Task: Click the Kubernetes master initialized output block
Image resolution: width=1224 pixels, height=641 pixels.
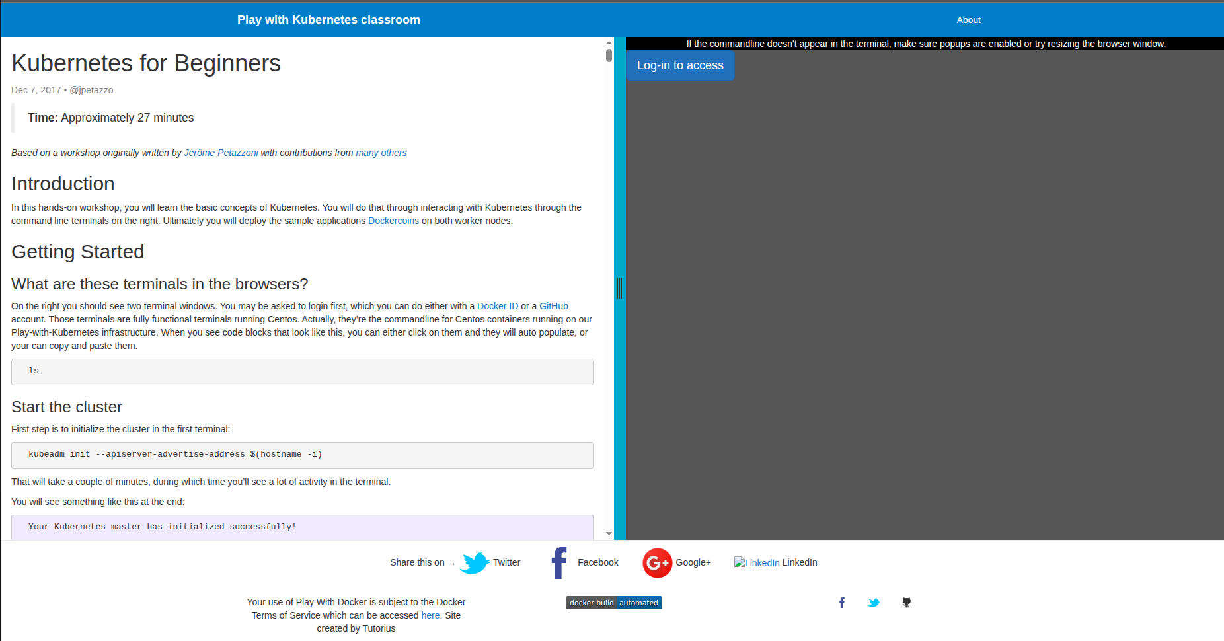Action: pyautogui.click(x=303, y=527)
